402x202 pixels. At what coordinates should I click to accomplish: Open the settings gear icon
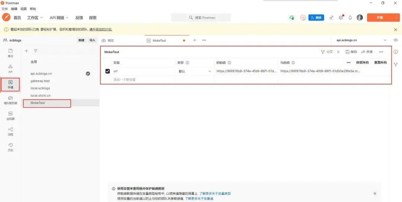(341, 17)
